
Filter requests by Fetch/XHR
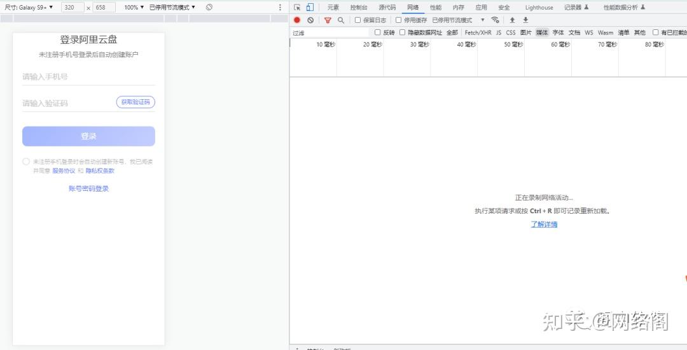point(478,32)
